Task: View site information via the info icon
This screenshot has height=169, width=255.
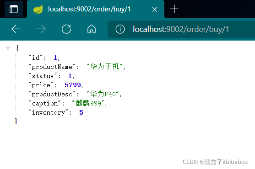Action: pyautogui.click(x=120, y=29)
